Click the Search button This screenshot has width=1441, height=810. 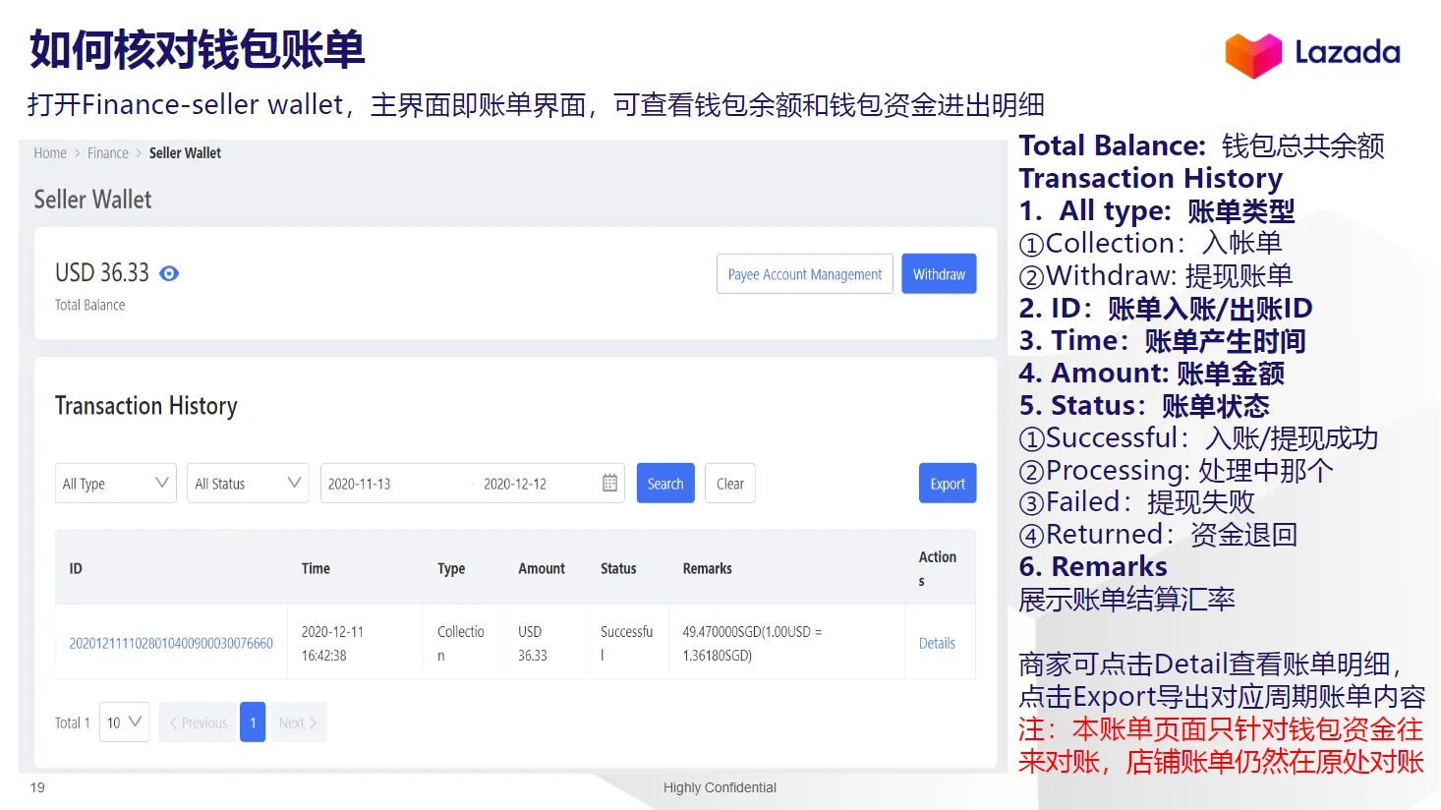(x=664, y=483)
